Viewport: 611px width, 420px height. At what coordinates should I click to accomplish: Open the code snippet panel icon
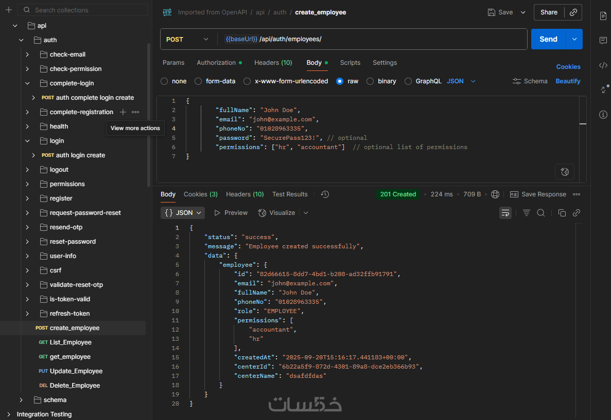click(x=603, y=65)
